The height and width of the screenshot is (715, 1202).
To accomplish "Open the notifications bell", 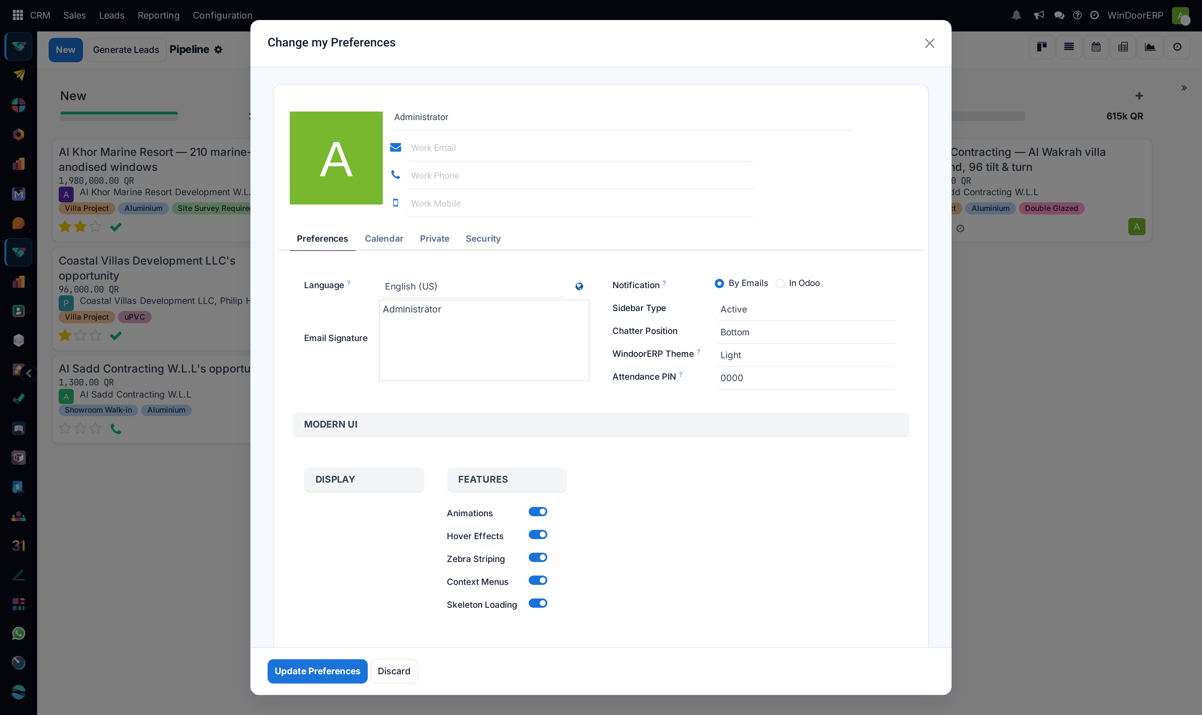I will tap(1016, 15).
